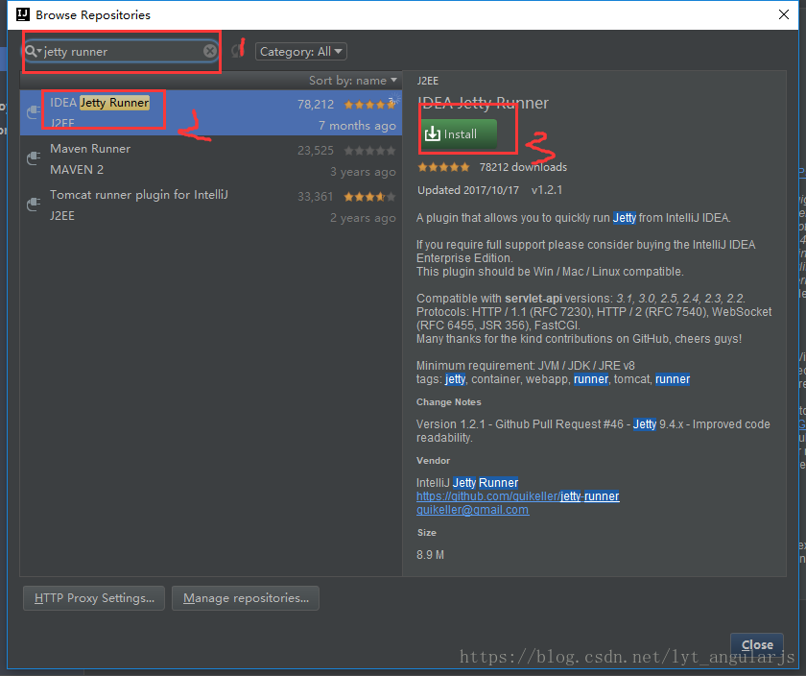Select Tomcat runner plugin for IntelliJ
Viewport: 806px width, 676px height.
211,205
